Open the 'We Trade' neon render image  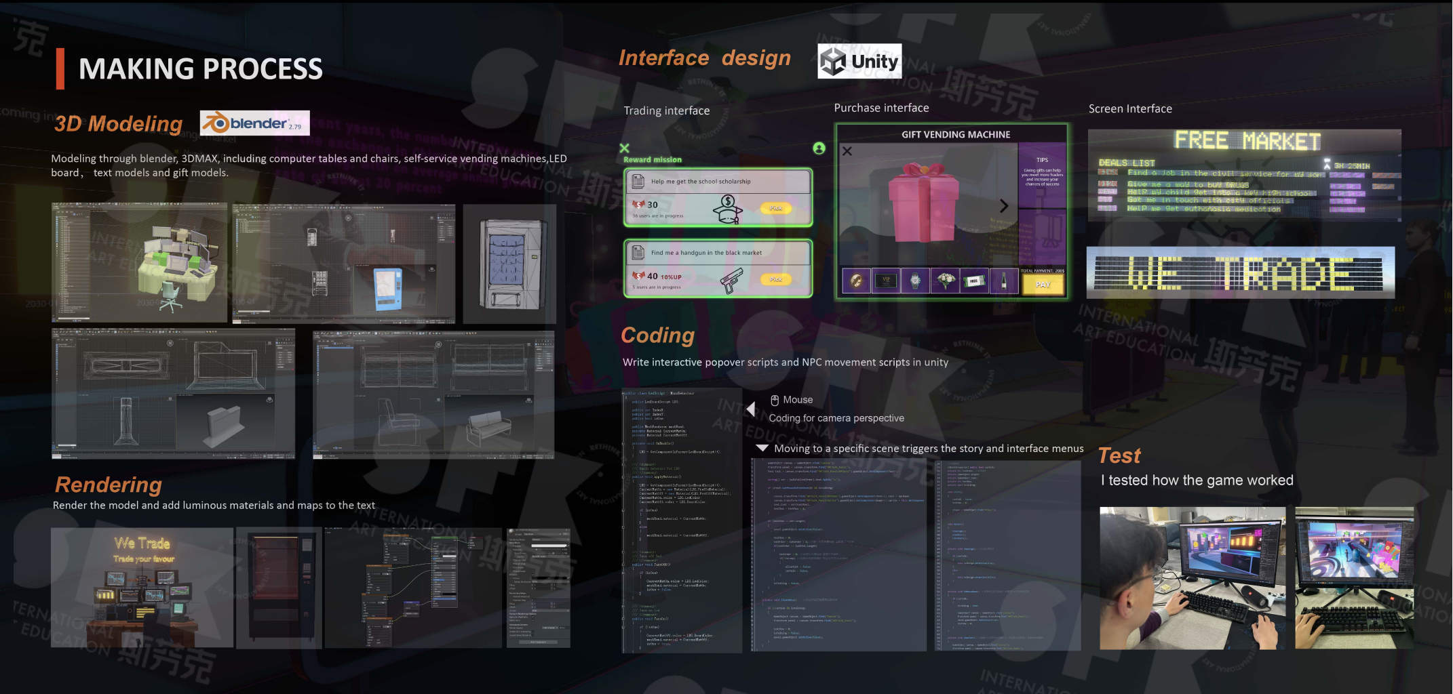(x=142, y=588)
